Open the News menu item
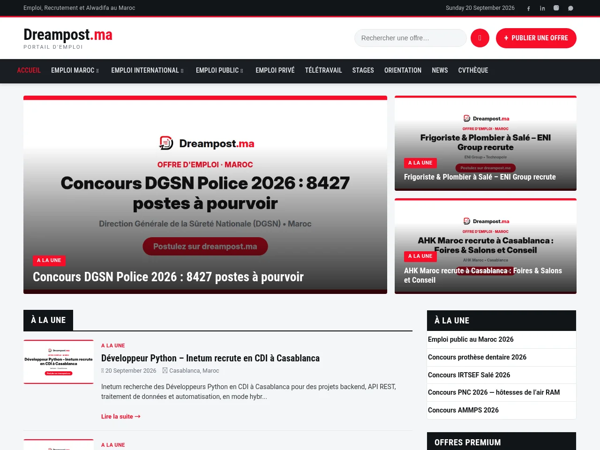Screen dimensions: 600x450 (x=440, y=70)
